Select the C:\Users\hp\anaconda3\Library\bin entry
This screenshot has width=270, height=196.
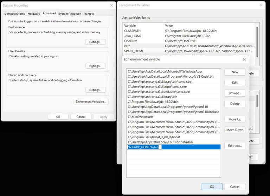tap(174, 97)
